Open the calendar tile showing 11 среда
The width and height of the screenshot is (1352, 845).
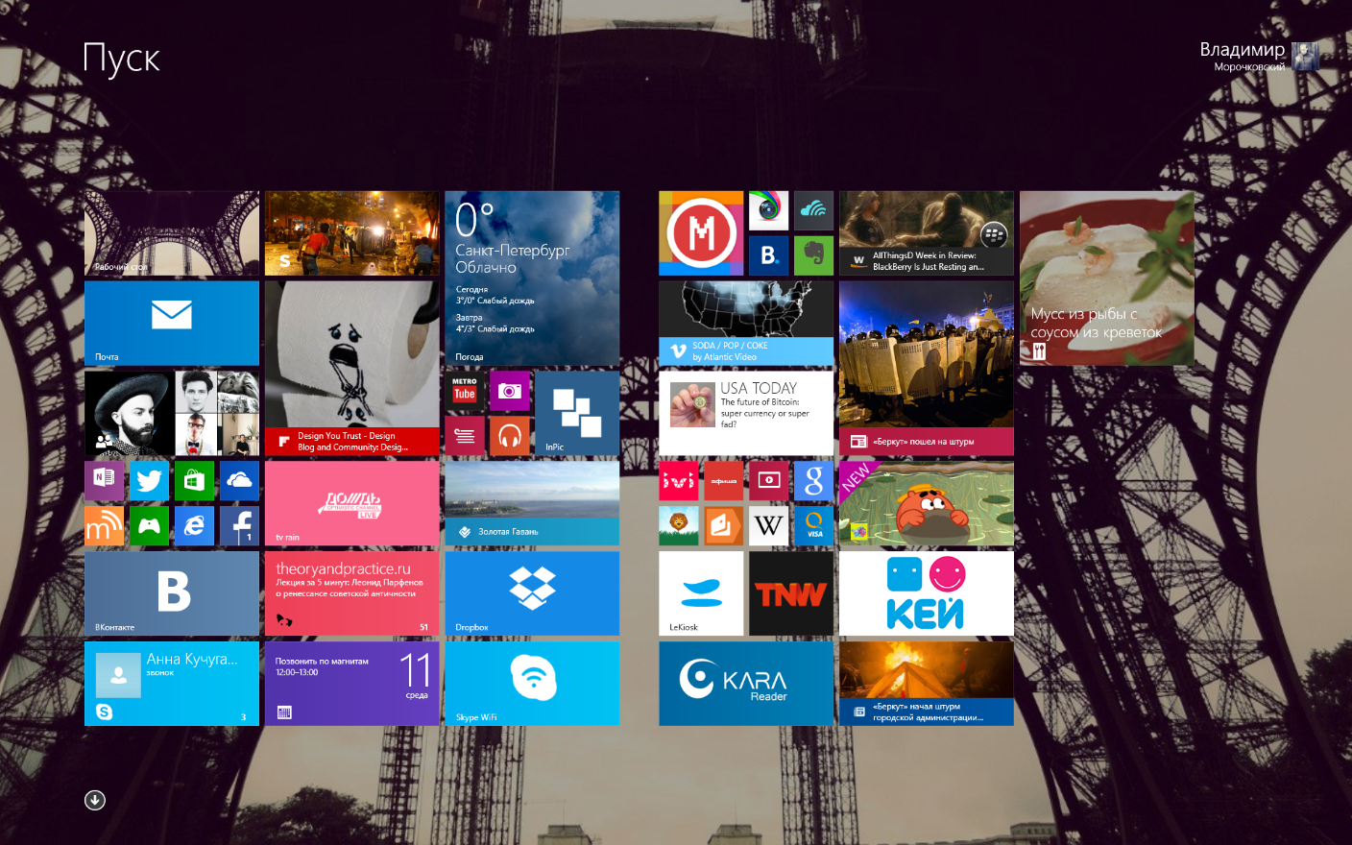(x=352, y=684)
